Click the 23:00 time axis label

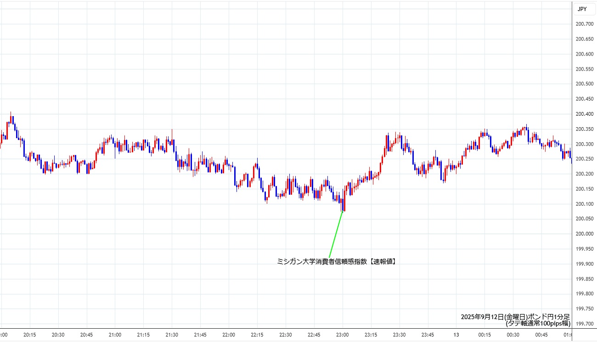343,335
